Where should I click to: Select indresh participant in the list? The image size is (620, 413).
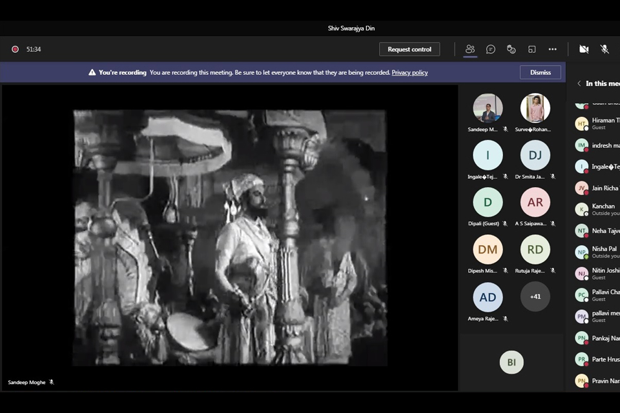click(x=596, y=145)
